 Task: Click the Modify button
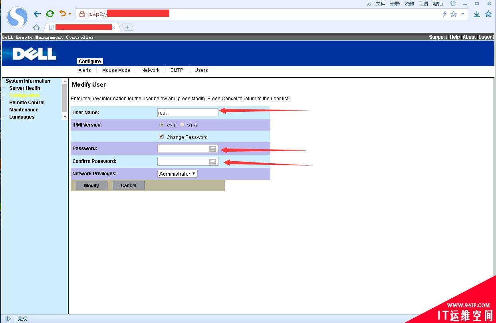click(91, 186)
